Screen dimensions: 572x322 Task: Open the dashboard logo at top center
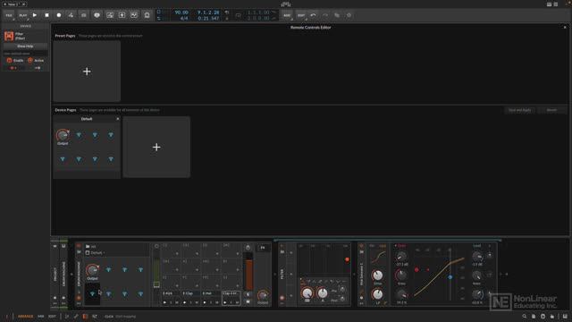286,4
